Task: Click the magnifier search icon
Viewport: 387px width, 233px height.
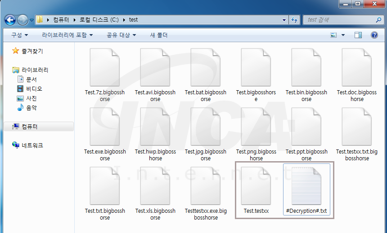Action: click(x=378, y=20)
